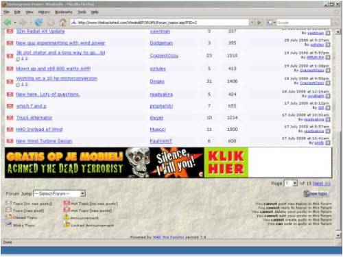Open the New Wind Turbine Design topic
Screen dimensions: 343x257
tap(44, 141)
